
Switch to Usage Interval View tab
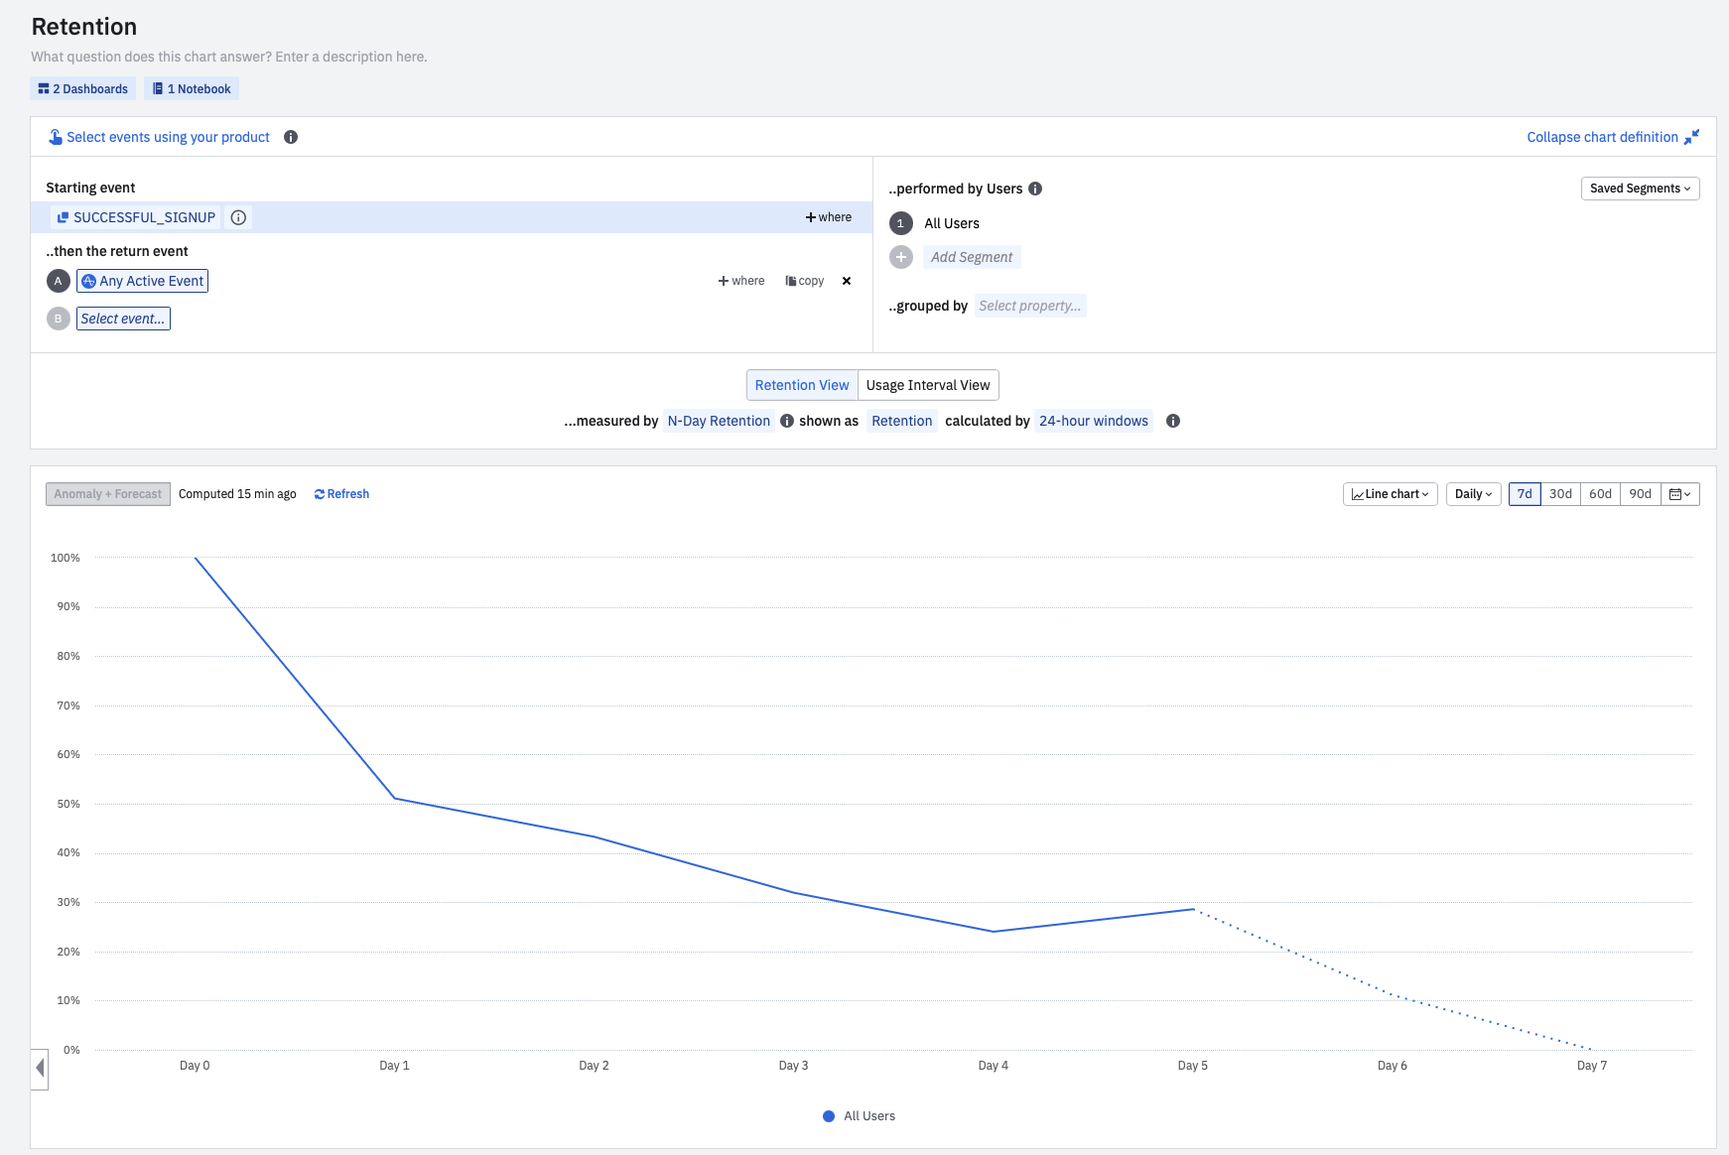[928, 385]
